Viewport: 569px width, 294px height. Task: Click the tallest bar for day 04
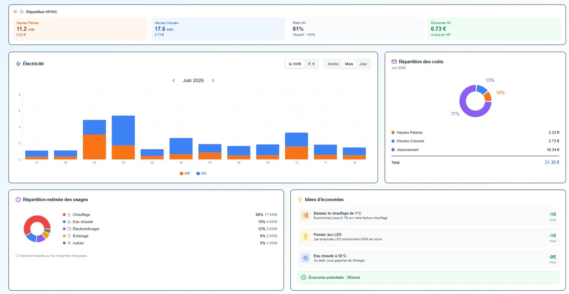pyautogui.click(x=123, y=137)
